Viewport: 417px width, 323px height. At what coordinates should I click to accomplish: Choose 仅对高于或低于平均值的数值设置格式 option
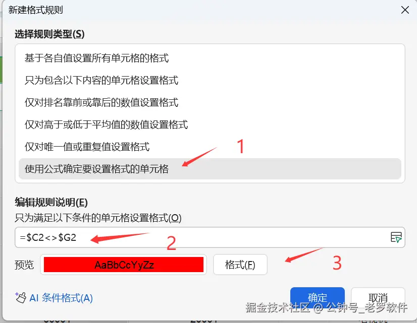coord(210,125)
